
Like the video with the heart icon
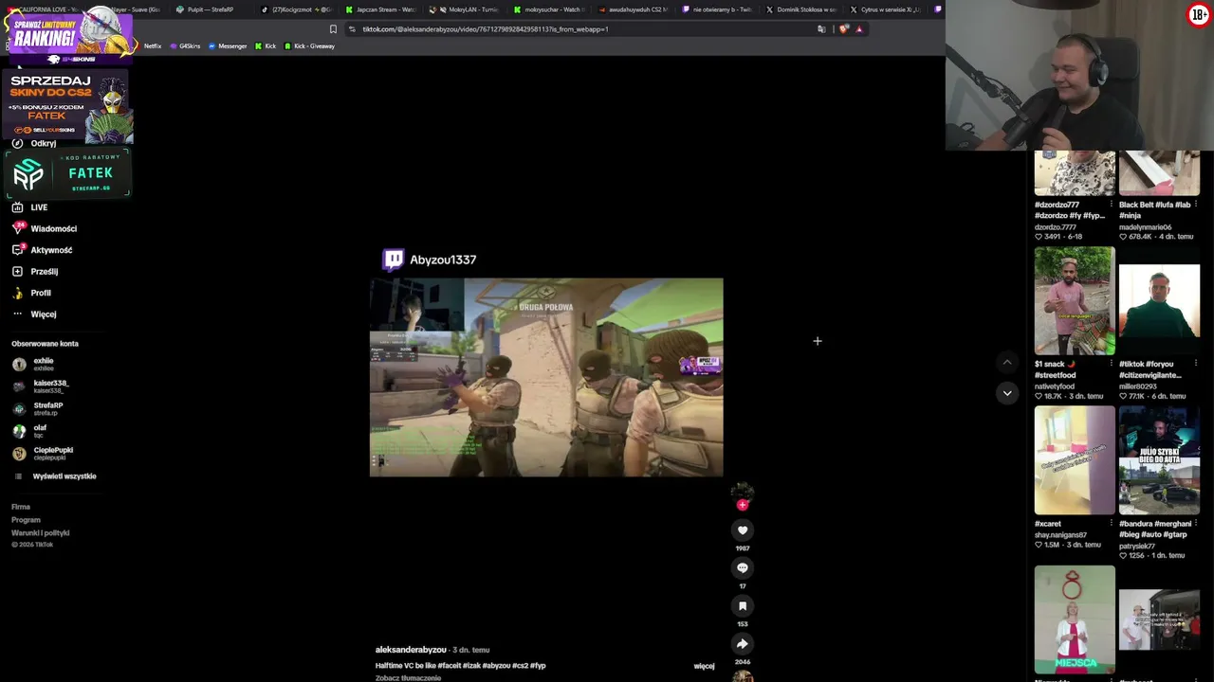[x=743, y=530]
